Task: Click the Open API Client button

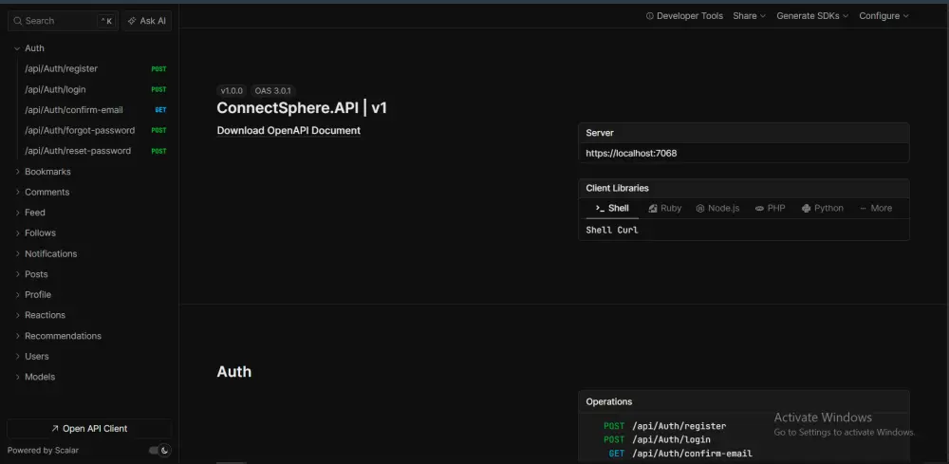Action: 89,428
